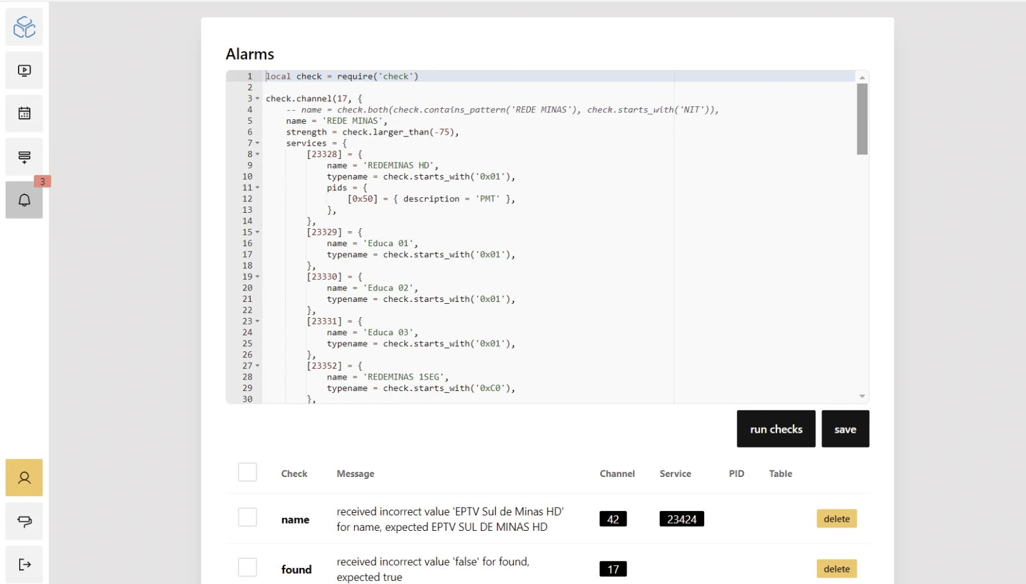Open the add-list rows icon
The image size is (1026, 584).
click(x=24, y=157)
